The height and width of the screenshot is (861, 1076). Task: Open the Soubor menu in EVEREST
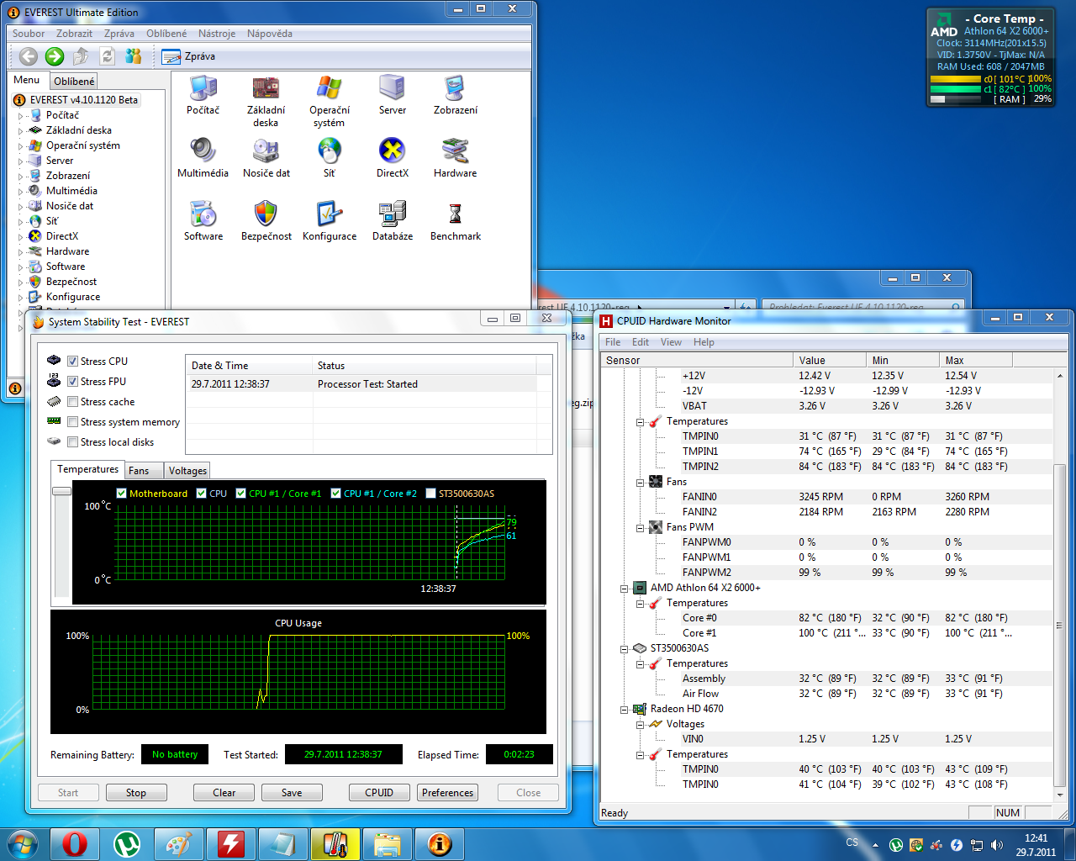(29, 34)
